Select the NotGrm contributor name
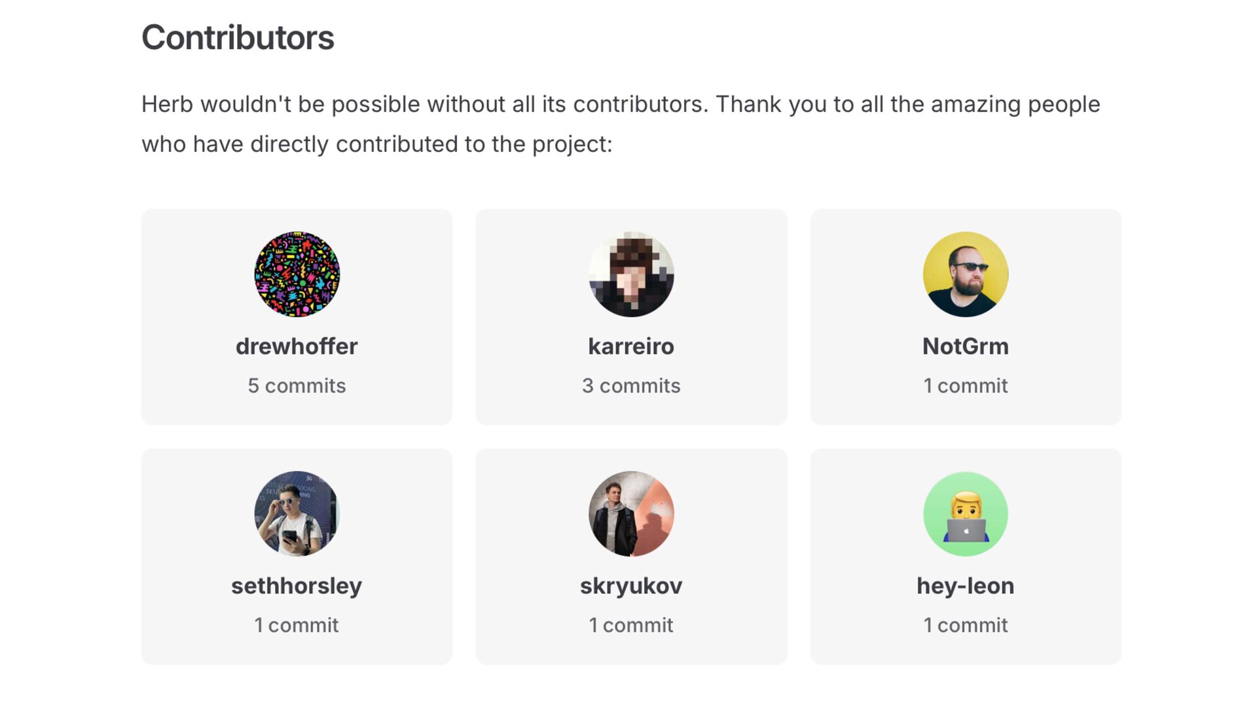1257x707 pixels. tap(966, 346)
